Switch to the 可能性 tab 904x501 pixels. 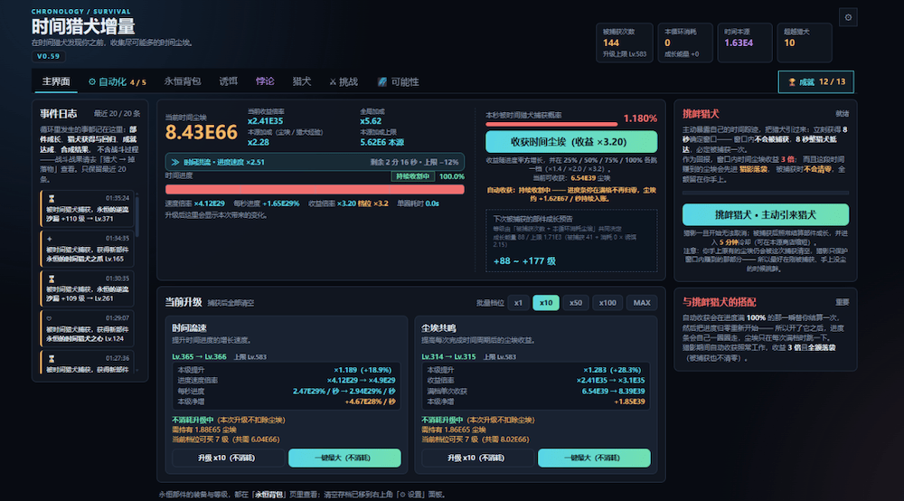point(399,82)
